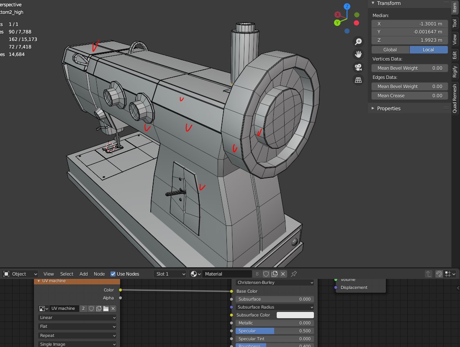Viewport: 460px width, 347px height.
Task: Collapse the Transform panel
Action: tap(373, 3)
